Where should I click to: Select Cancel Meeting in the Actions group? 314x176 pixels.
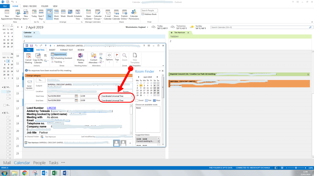click(x=28, y=58)
